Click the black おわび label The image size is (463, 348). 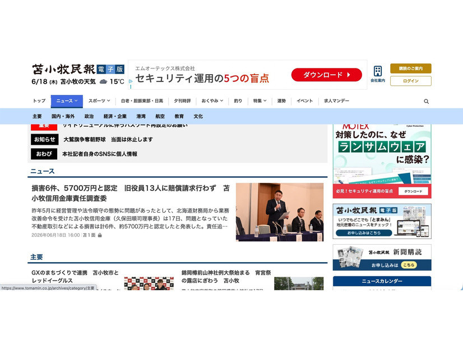tap(44, 154)
